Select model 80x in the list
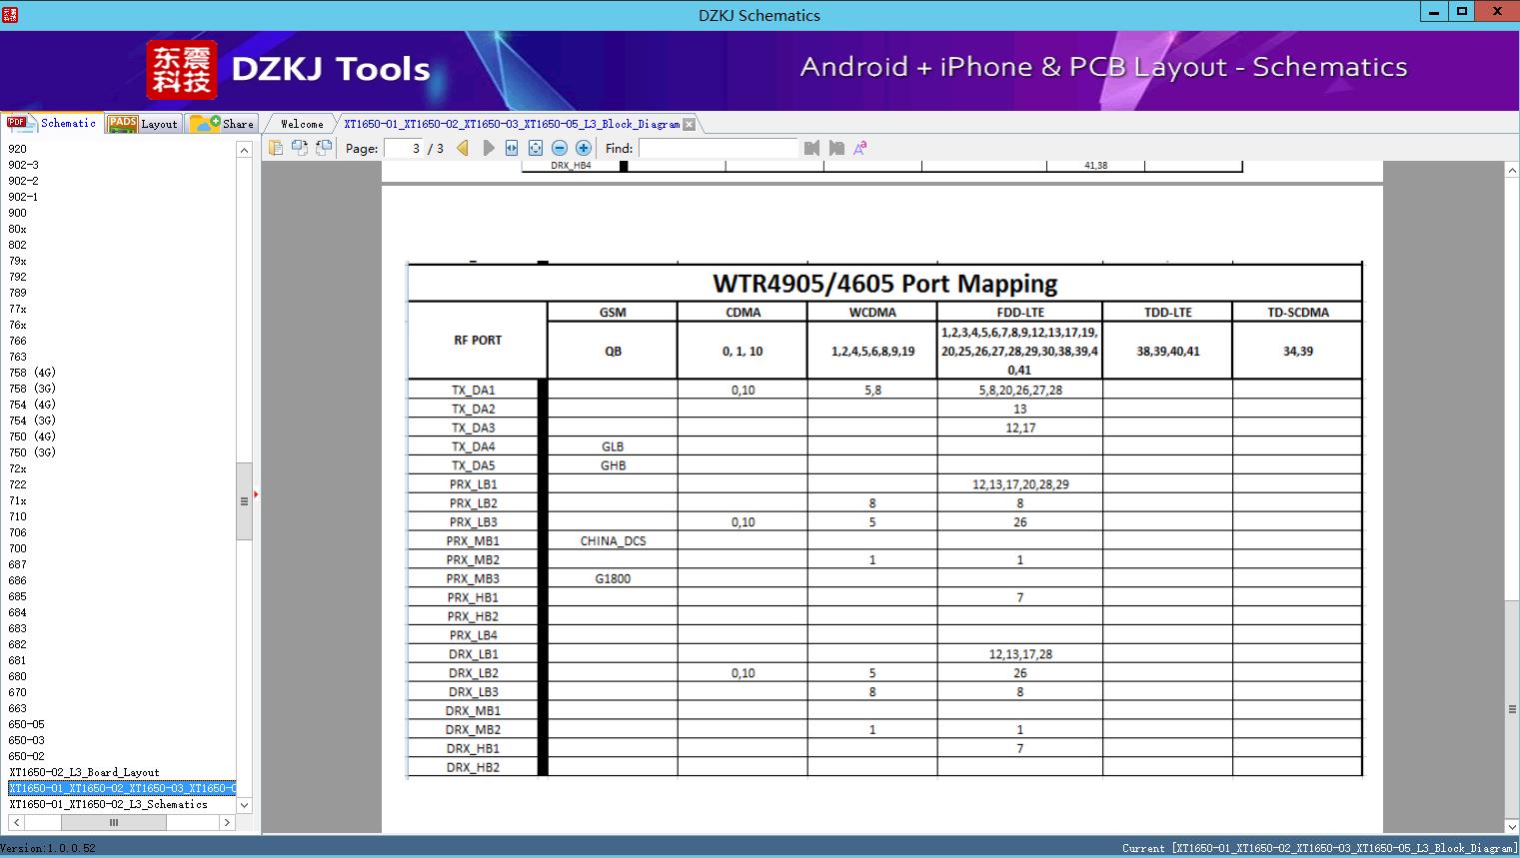The image size is (1520, 858). (18, 229)
